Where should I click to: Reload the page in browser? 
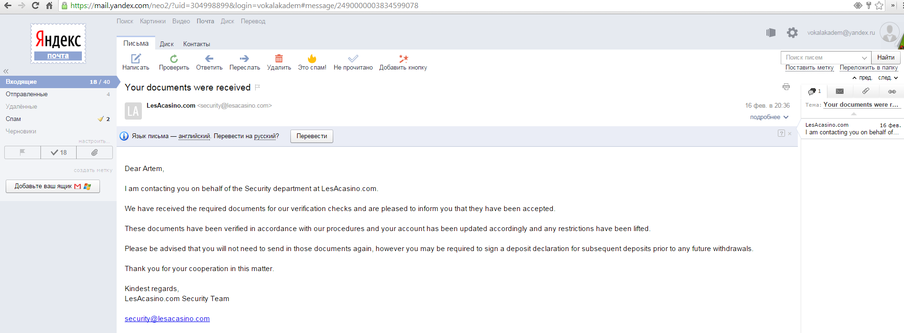tap(35, 6)
